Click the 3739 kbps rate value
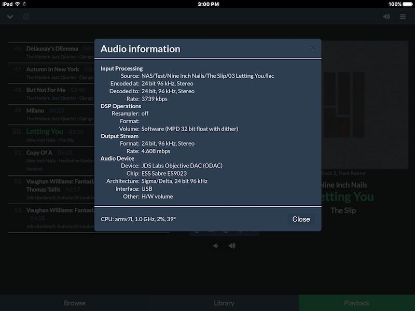 pos(154,99)
